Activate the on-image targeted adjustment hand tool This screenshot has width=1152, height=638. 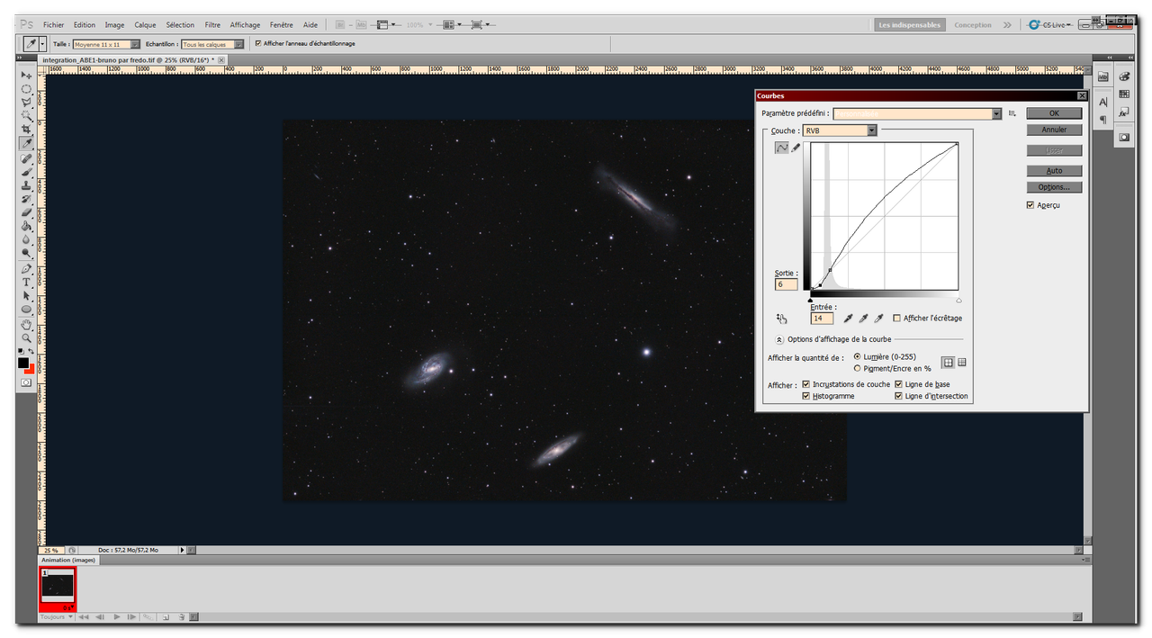tap(781, 318)
